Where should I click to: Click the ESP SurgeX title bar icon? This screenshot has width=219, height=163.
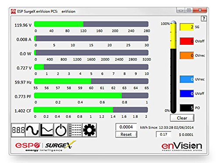14,11
